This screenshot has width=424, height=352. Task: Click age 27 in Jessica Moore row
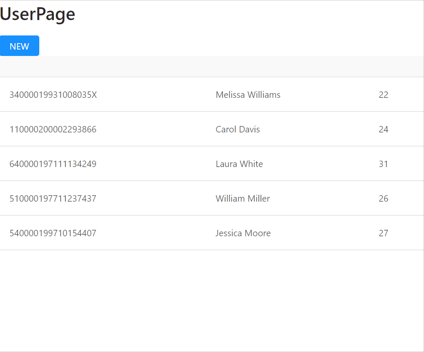point(383,233)
